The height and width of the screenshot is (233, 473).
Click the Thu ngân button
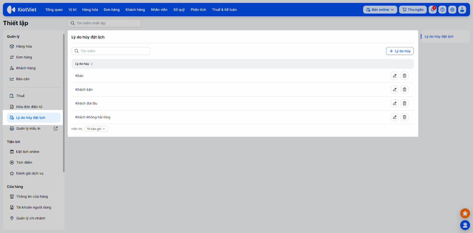click(x=413, y=10)
